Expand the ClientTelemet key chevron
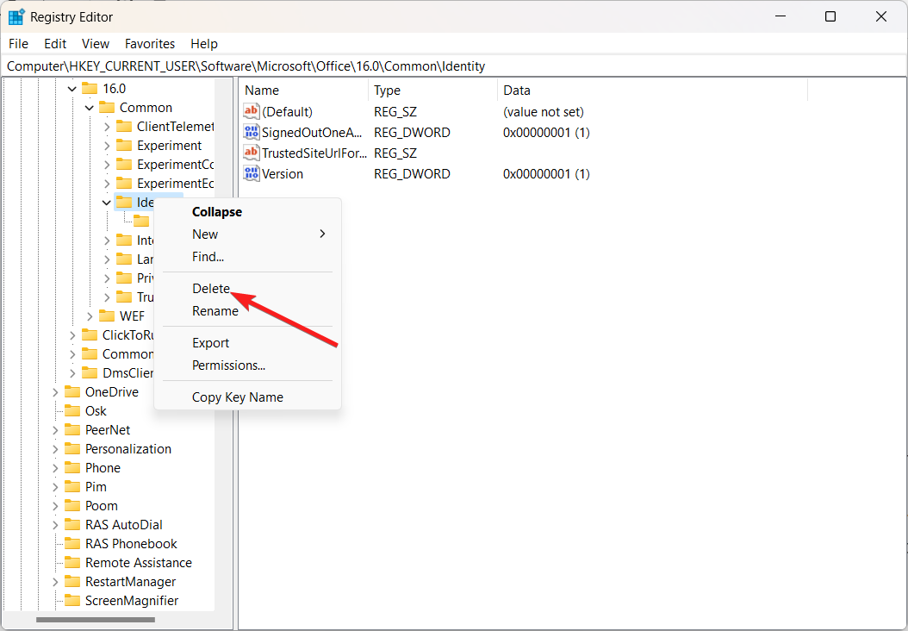908x631 pixels. pyautogui.click(x=107, y=127)
